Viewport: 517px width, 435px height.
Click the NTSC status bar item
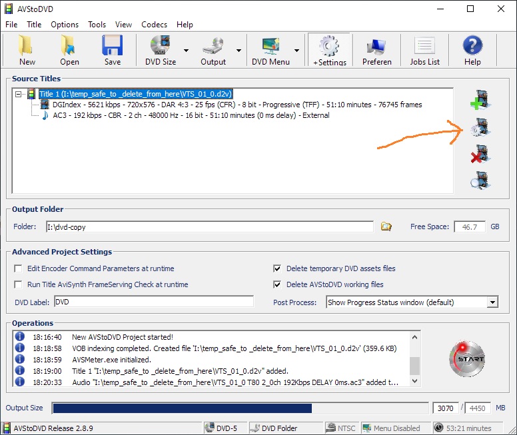(340, 428)
